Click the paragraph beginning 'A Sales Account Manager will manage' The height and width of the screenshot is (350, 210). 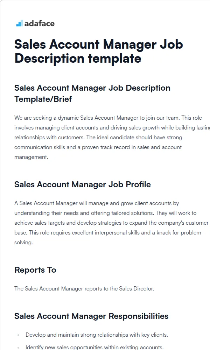(x=112, y=223)
